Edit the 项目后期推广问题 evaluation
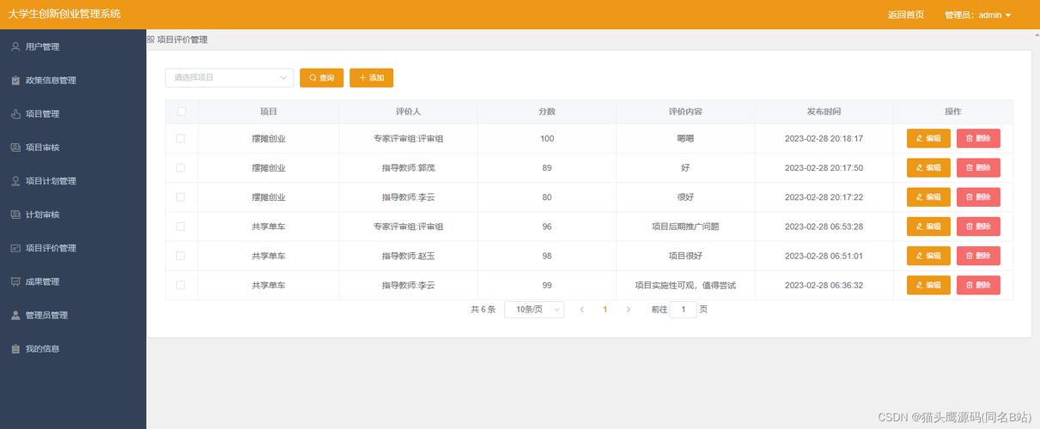1040x429 pixels. pos(928,227)
